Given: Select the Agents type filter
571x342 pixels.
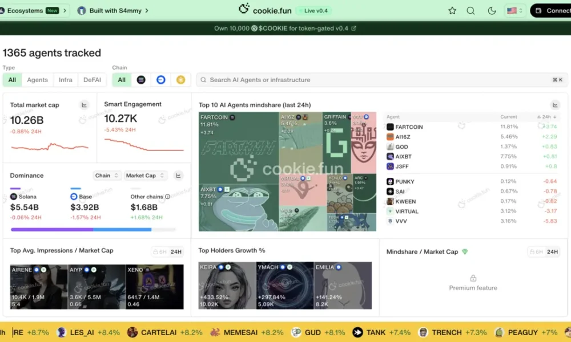Looking at the screenshot, I should coord(37,80).
